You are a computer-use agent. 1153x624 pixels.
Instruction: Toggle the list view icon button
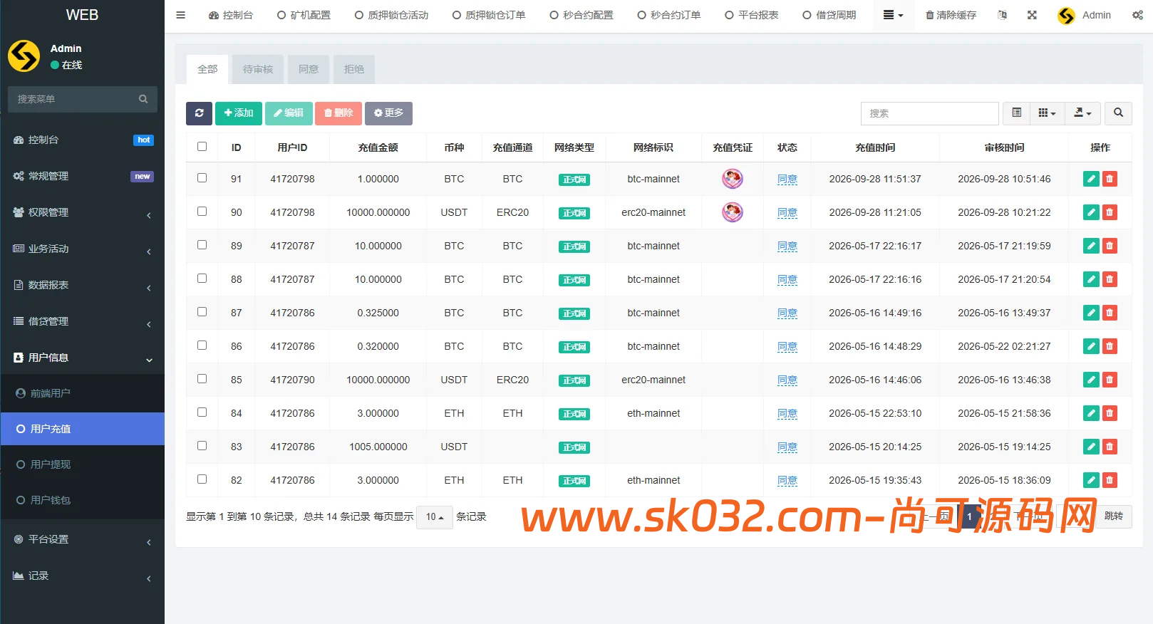(1016, 113)
